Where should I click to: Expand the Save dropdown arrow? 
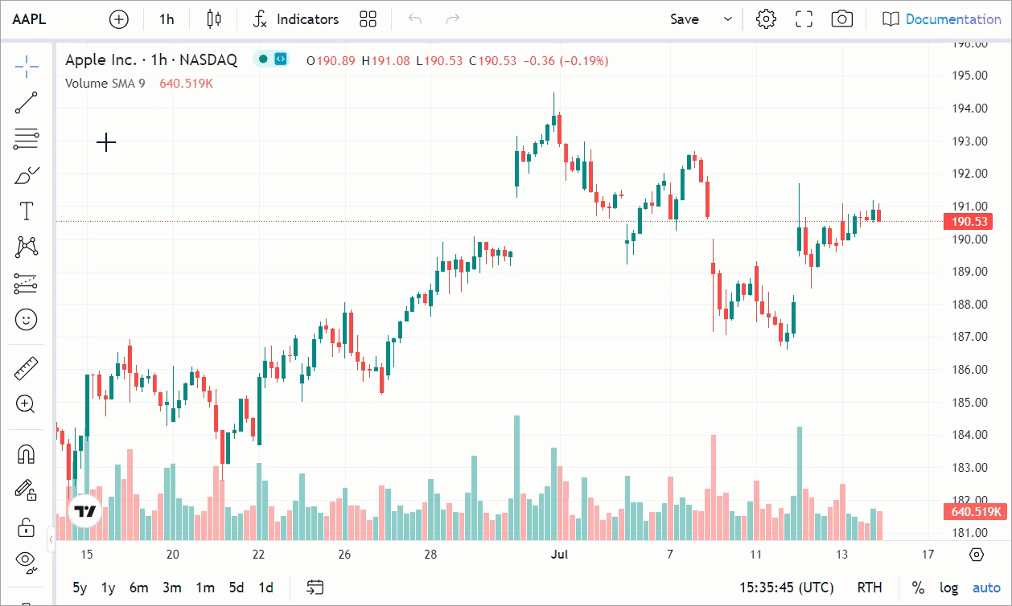coord(728,19)
